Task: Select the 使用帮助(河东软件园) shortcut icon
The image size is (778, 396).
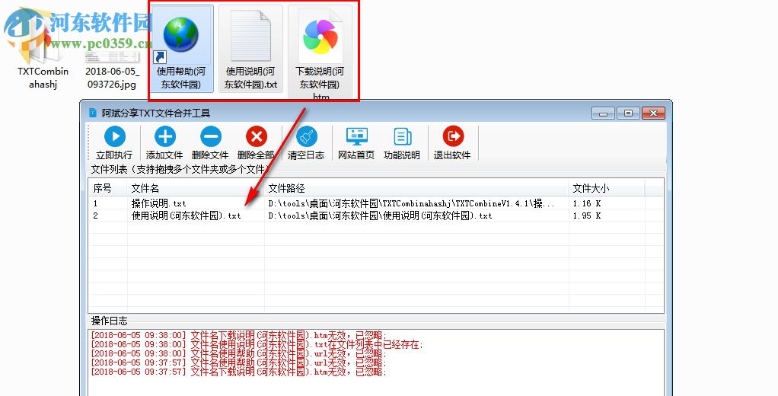Action: pos(181,48)
